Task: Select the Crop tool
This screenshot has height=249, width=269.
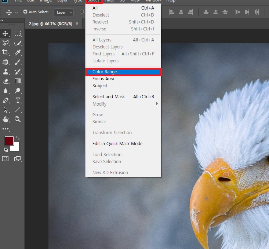Action: click(6, 52)
